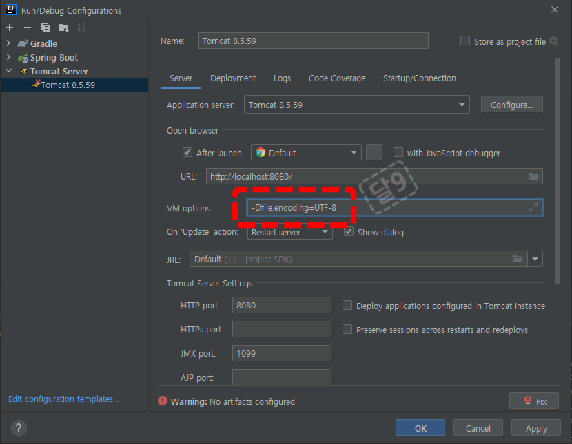Add a new run configuration

10,28
